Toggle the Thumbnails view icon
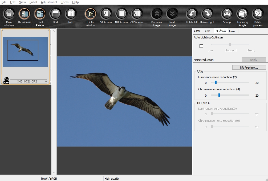Screen dimensions: 268x181 [x=24, y=14]
